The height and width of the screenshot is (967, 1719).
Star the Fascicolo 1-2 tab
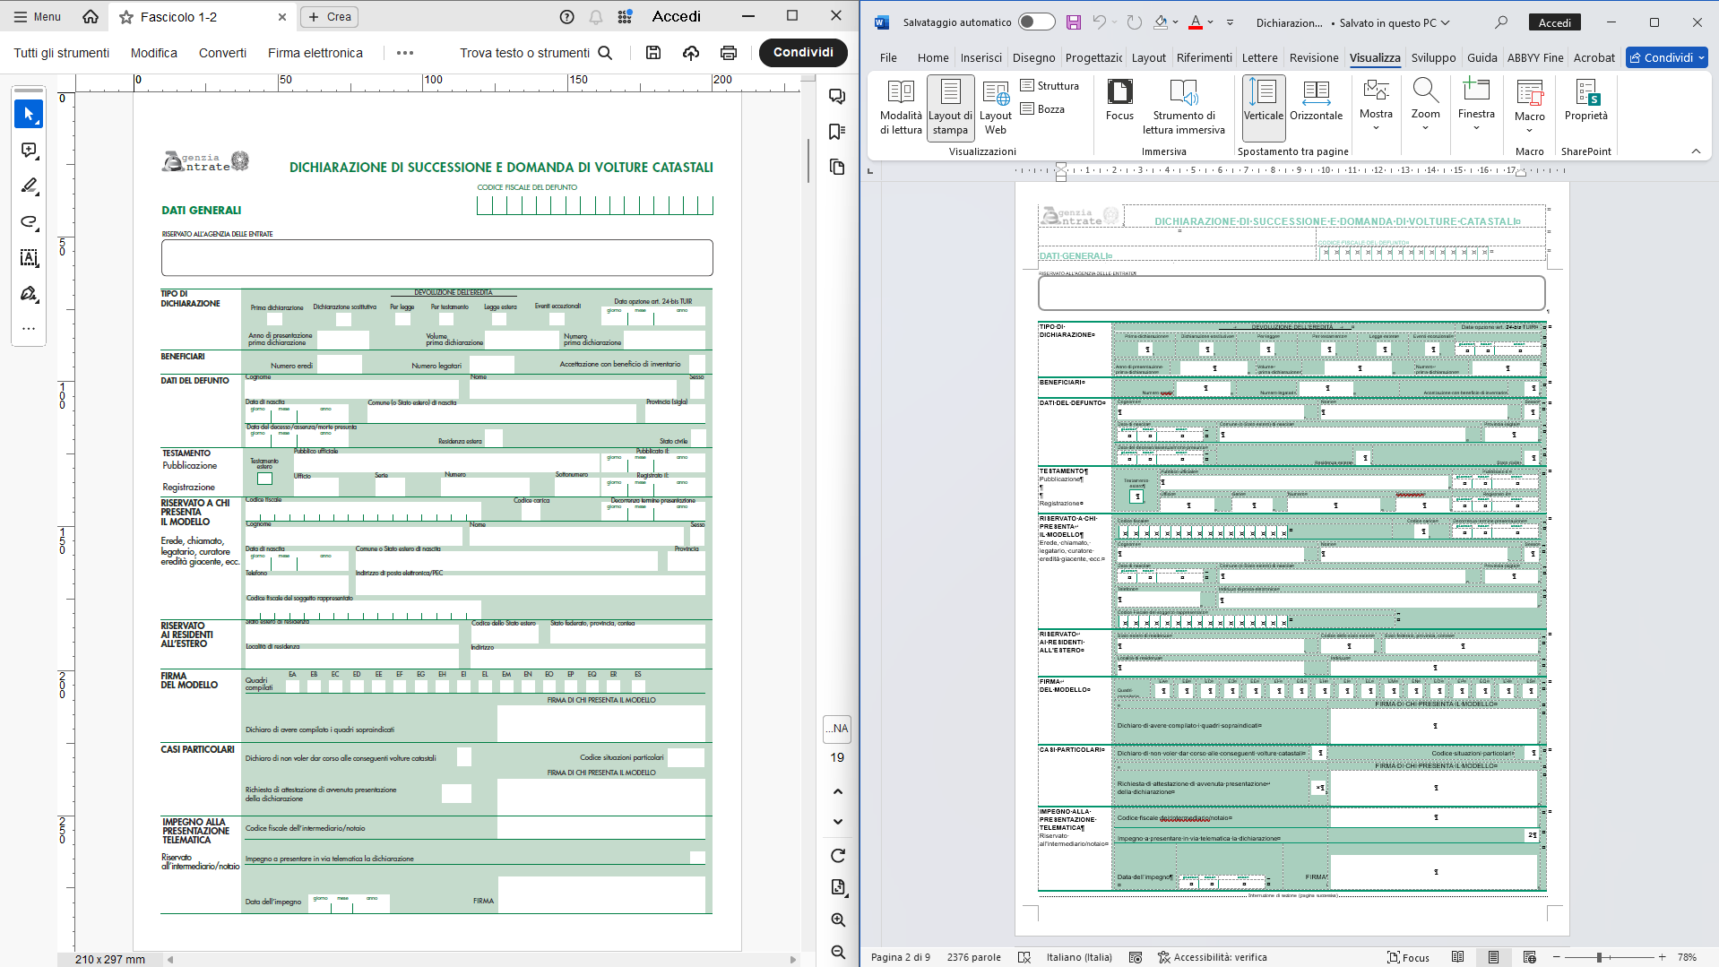(126, 17)
